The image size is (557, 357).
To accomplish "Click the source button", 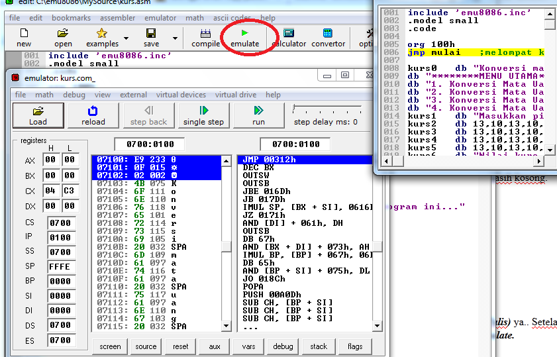I will point(146,346).
